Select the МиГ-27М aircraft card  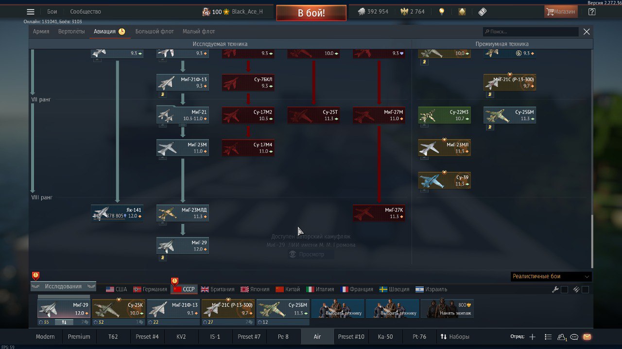(x=379, y=115)
